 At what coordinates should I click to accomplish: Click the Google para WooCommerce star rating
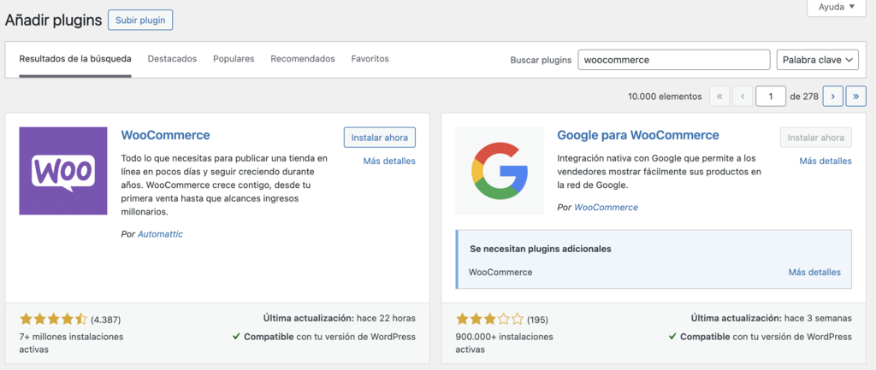(x=489, y=320)
